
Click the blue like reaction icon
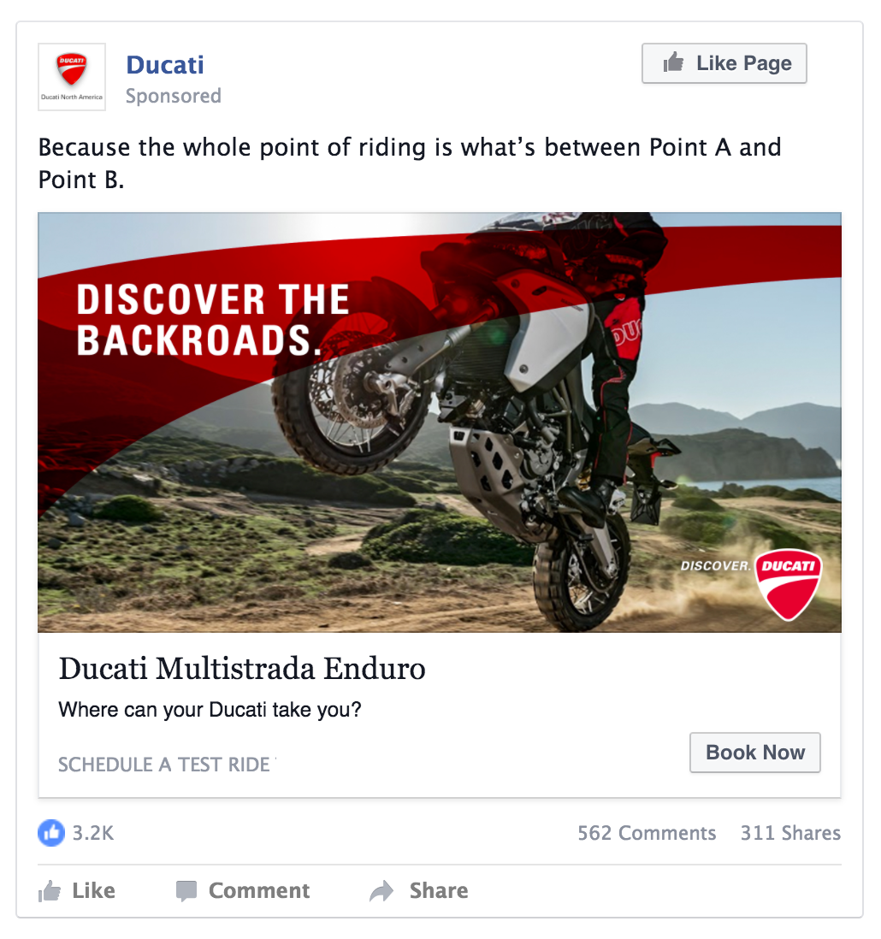click(x=51, y=832)
